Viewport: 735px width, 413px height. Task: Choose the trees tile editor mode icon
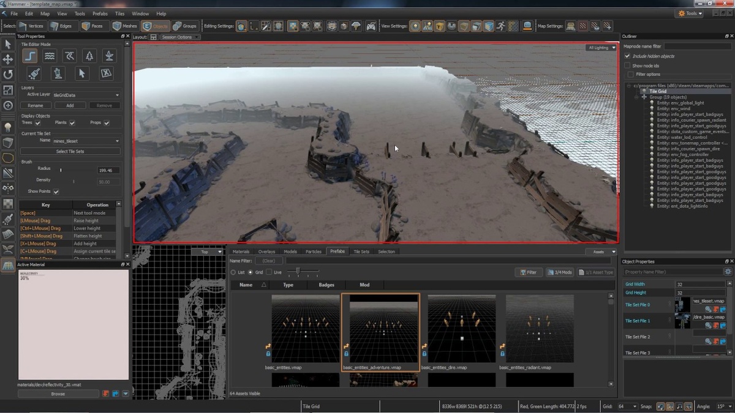(89, 56)
